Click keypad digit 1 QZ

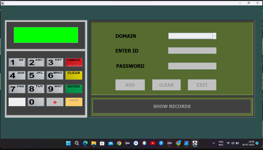tap(17, 62)
